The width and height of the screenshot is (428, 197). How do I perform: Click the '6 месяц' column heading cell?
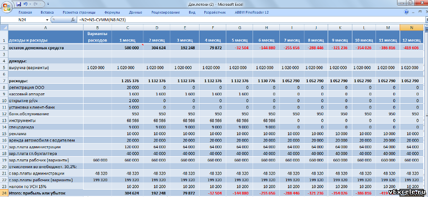(266, 37)
